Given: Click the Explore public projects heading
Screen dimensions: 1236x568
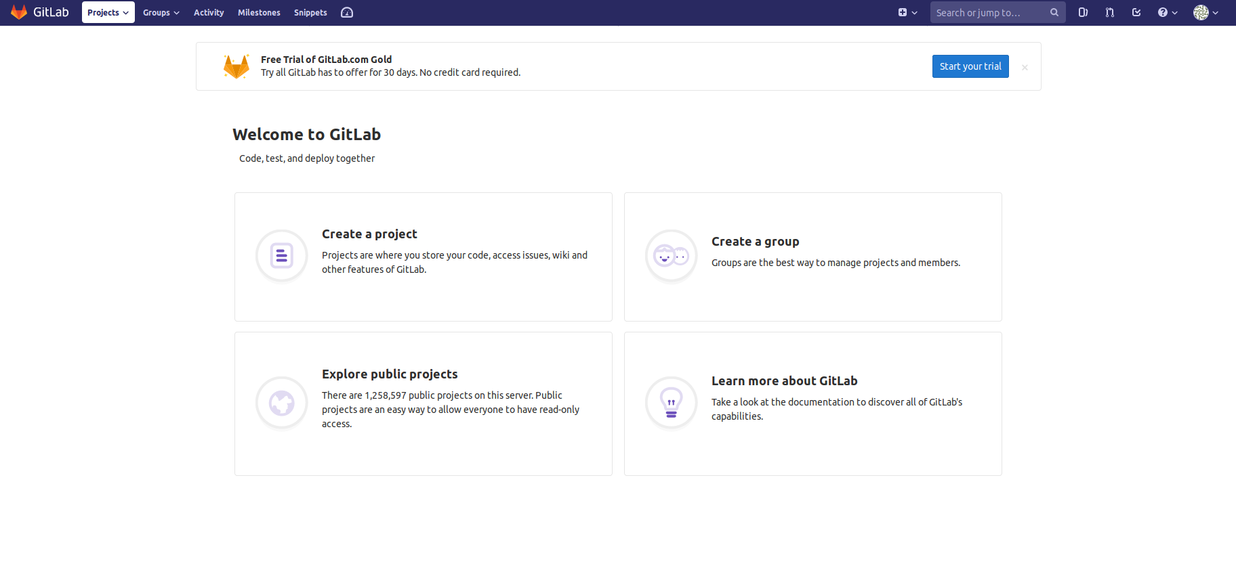Looking at the screenshot, I should coord(390,374).
